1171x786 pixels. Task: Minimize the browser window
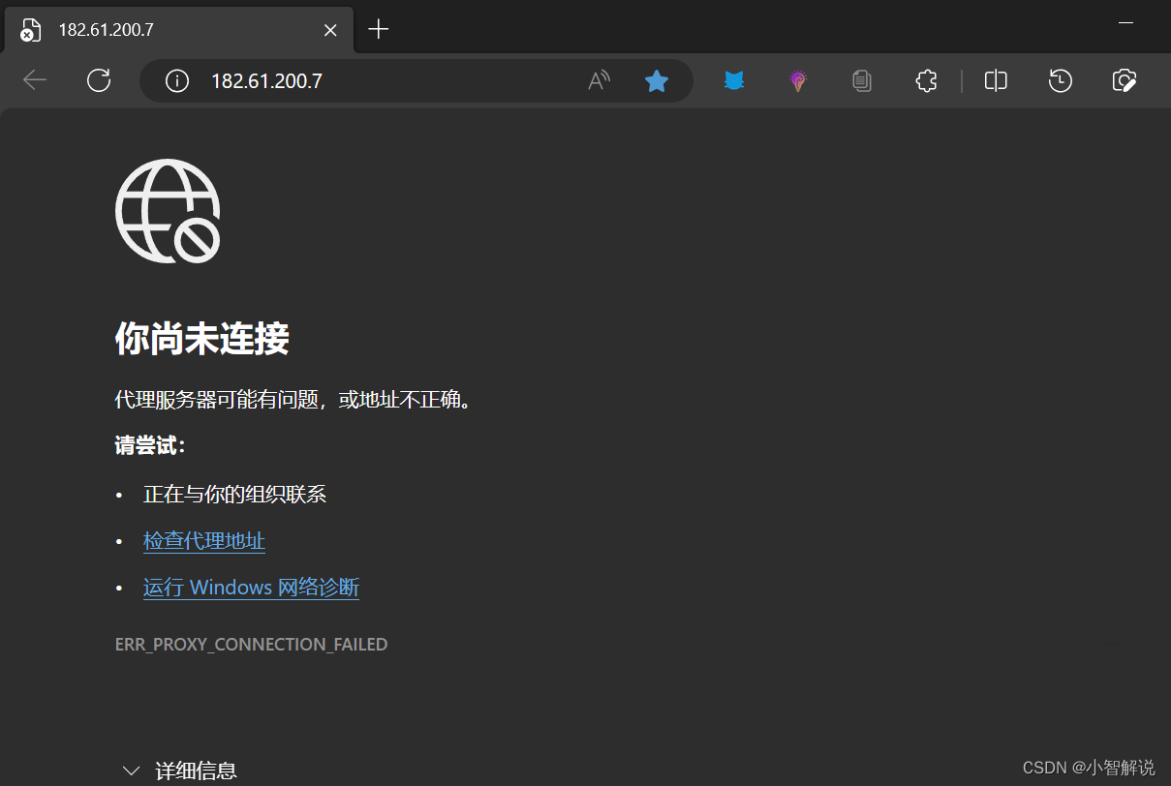[1125, 20]
